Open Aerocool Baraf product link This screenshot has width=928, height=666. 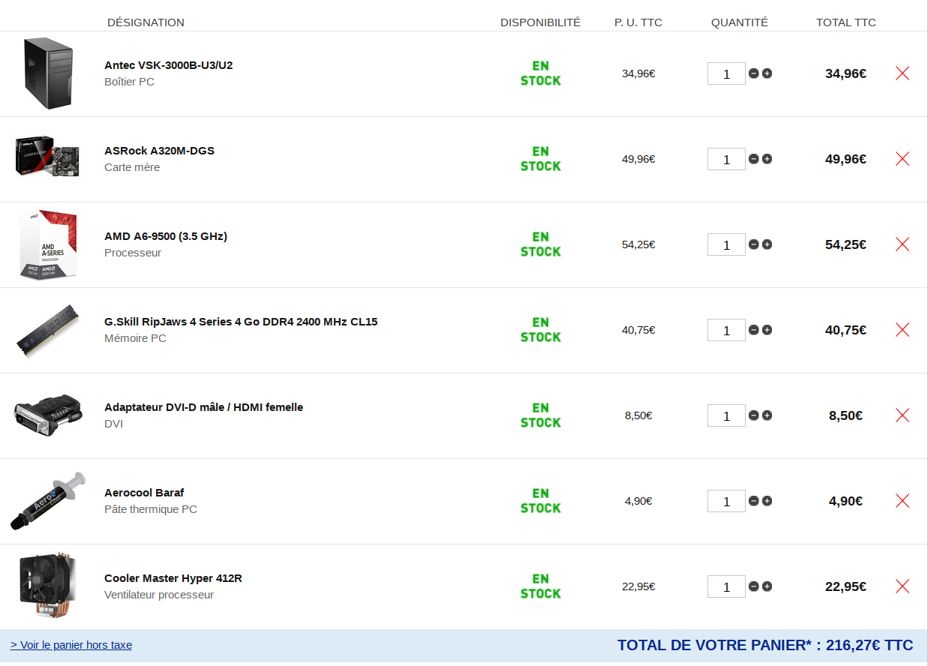coord(144,493)
